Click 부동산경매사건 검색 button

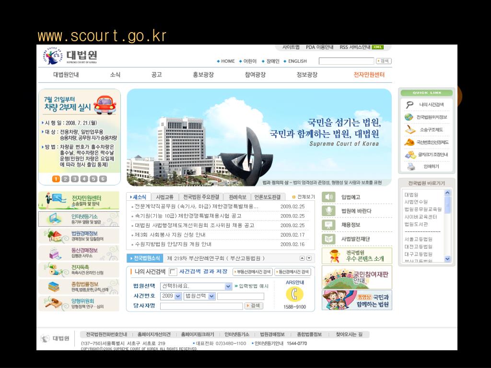[253, 272]
